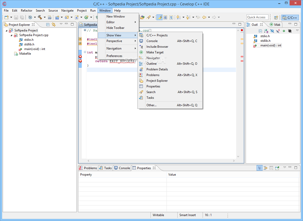Click the Quick Access input field
This screenshot has width=303, height=221.
click(x=257, y=17)
